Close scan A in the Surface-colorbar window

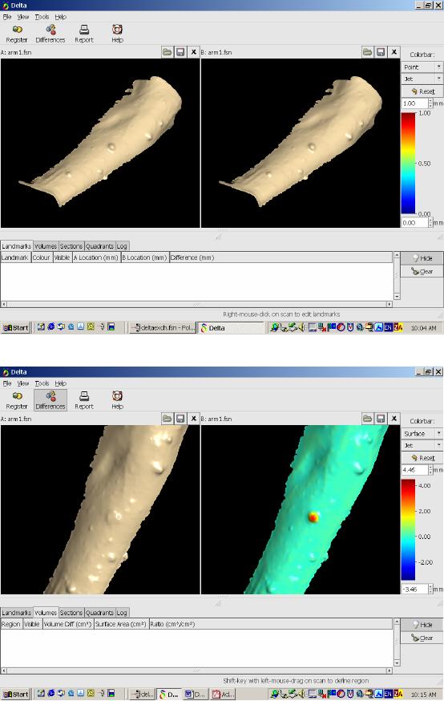[x=193, y=419]
